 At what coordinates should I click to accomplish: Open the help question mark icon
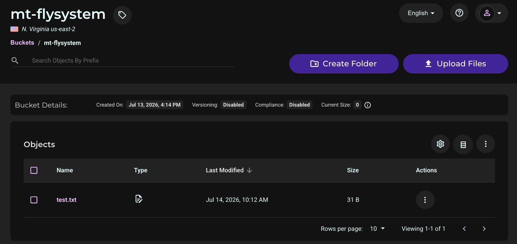[x=459, y=13]
